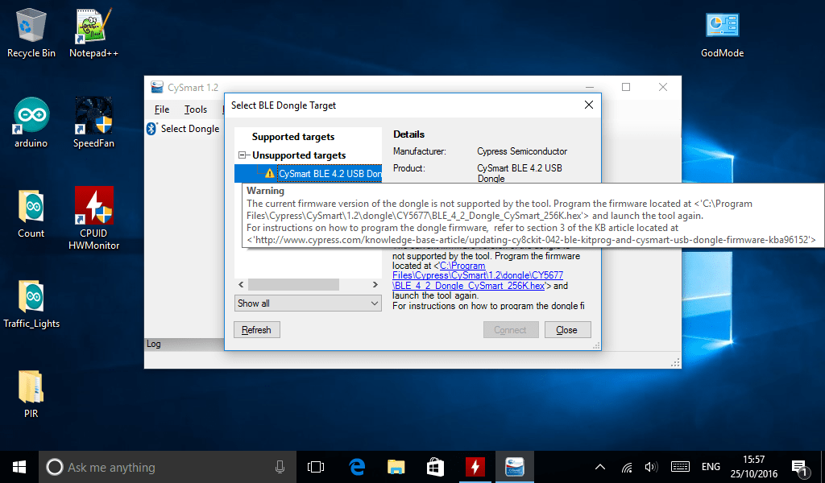Open the Tools menu in CySmart
825x483 pixels.
coord(196,109)
